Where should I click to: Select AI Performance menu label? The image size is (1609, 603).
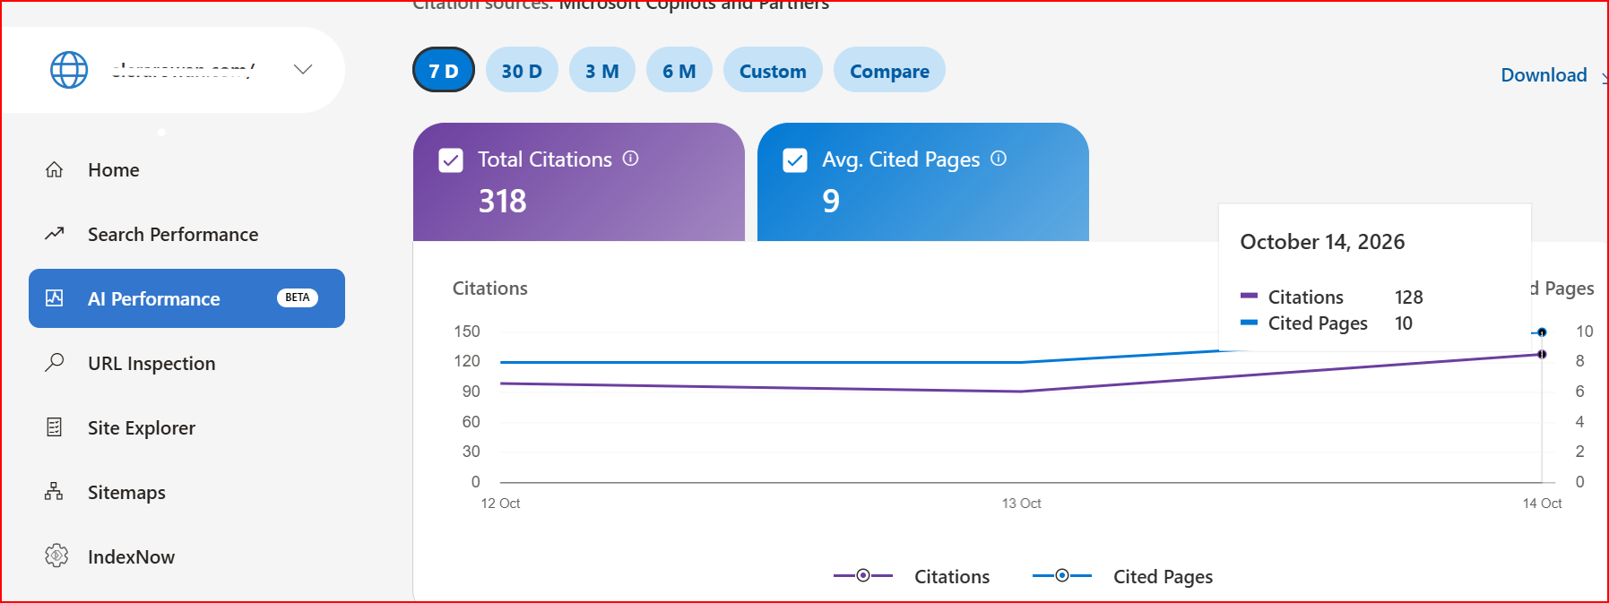[154, 299]
